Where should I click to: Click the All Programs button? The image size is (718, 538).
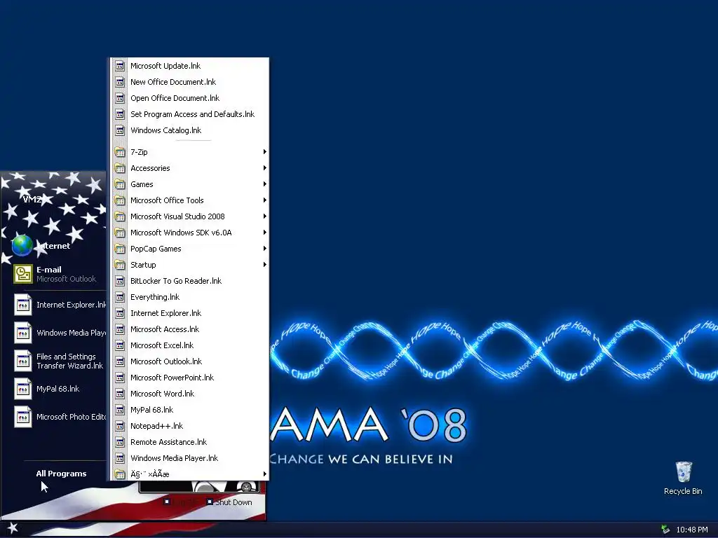point(62,474)
